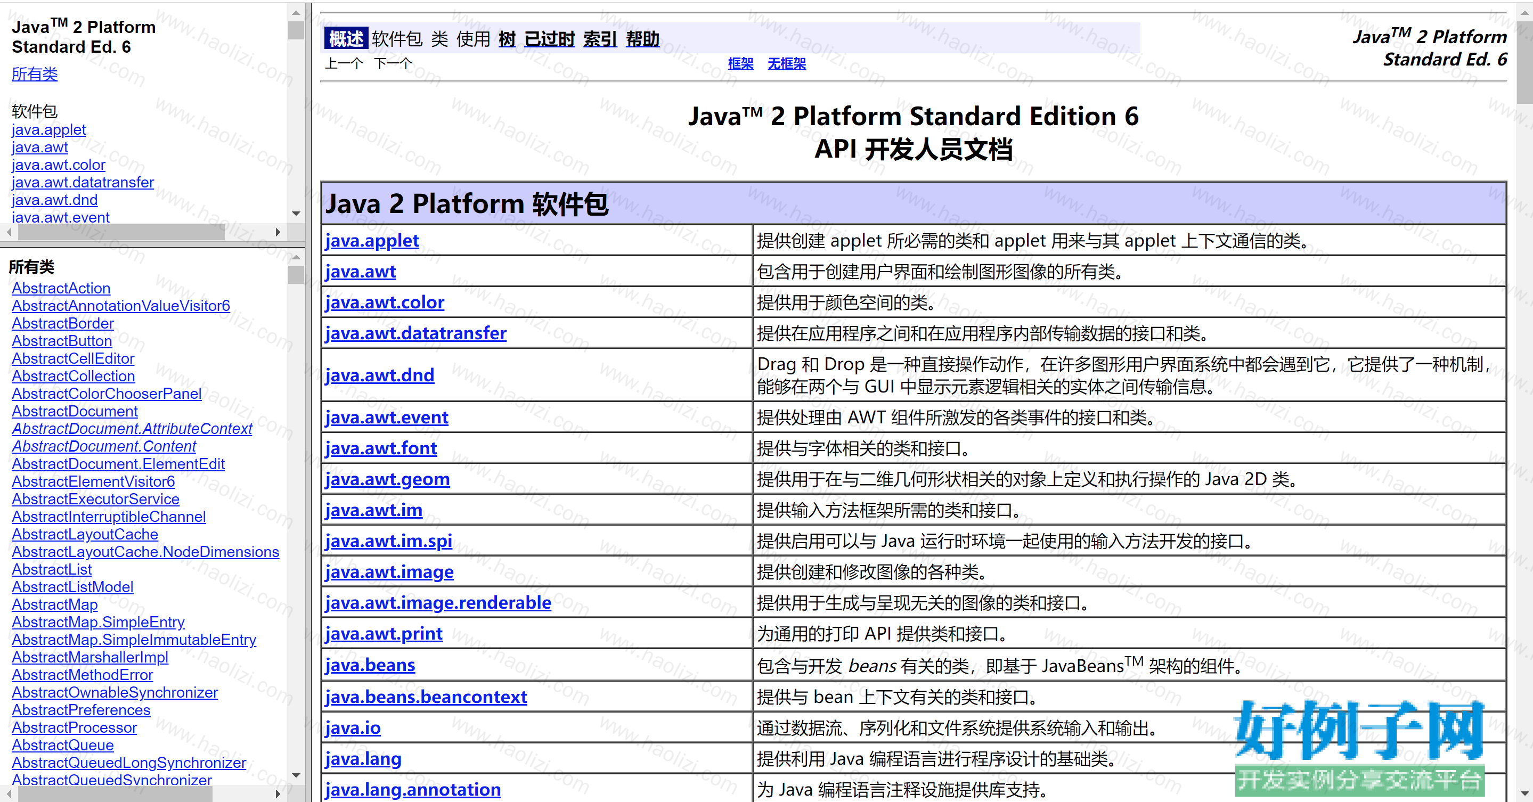Image resolution: width=1533 pixels, height=802 pixels.
Task: Switch to 无框架 no-frames view
Action: point(787,64)
